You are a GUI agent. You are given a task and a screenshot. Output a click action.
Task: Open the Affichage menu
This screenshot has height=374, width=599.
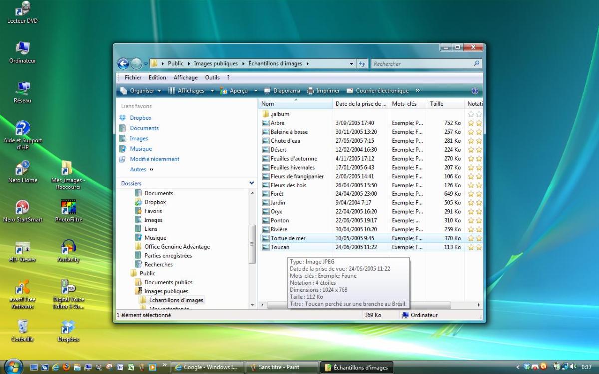(186, 78)
